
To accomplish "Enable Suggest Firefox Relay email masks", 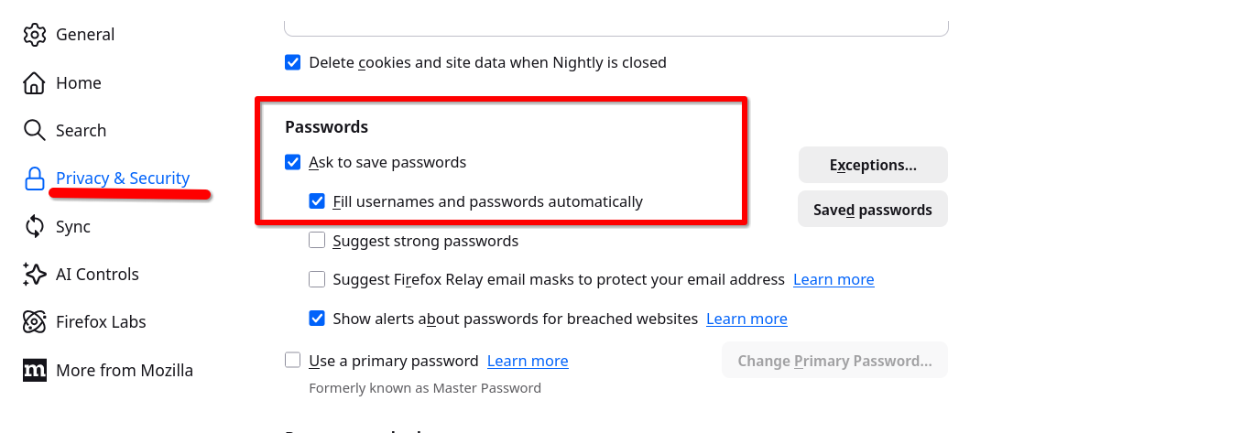I will click(317, 279).
